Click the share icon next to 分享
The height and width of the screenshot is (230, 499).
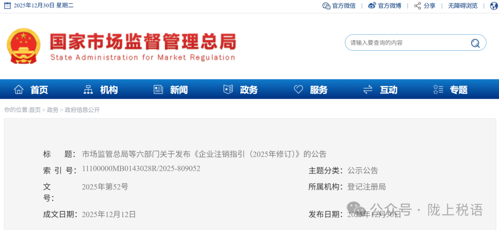point(418,6)
